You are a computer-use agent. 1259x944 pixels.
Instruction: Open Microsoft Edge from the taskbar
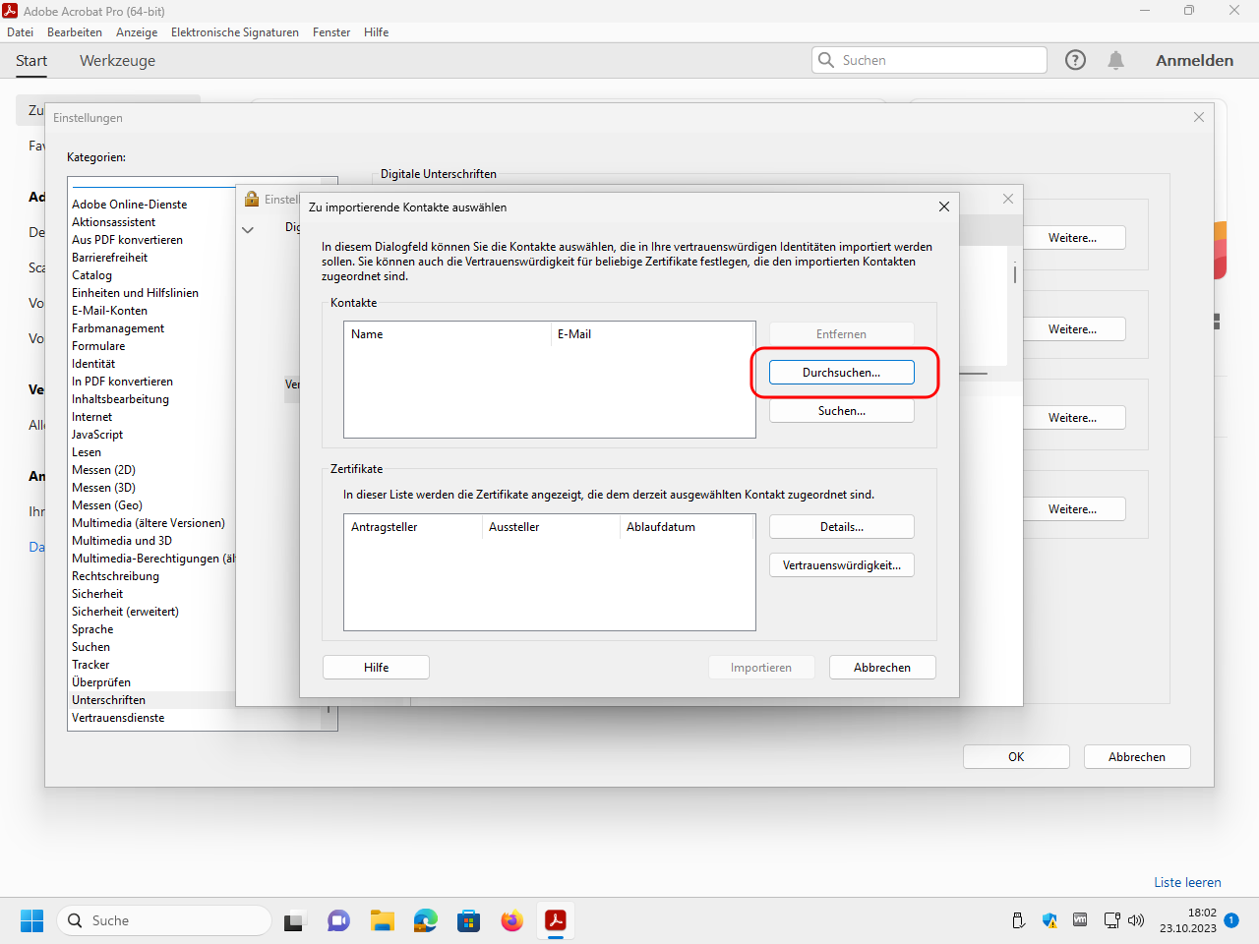[x=425, y=921]
